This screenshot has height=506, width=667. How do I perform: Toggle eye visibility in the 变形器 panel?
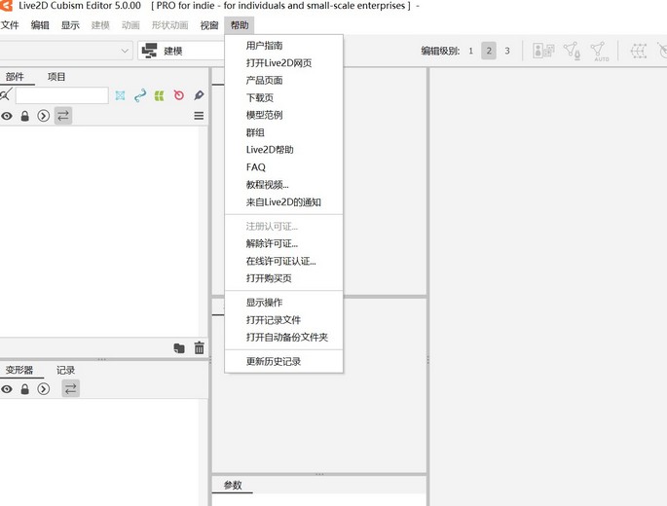tap(7, 389)
